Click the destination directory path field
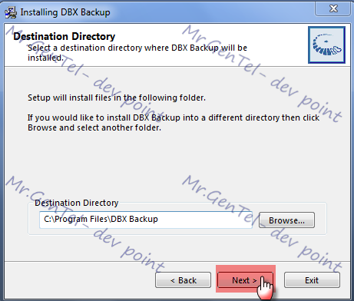The image size is (354, 301). [146, 220]
